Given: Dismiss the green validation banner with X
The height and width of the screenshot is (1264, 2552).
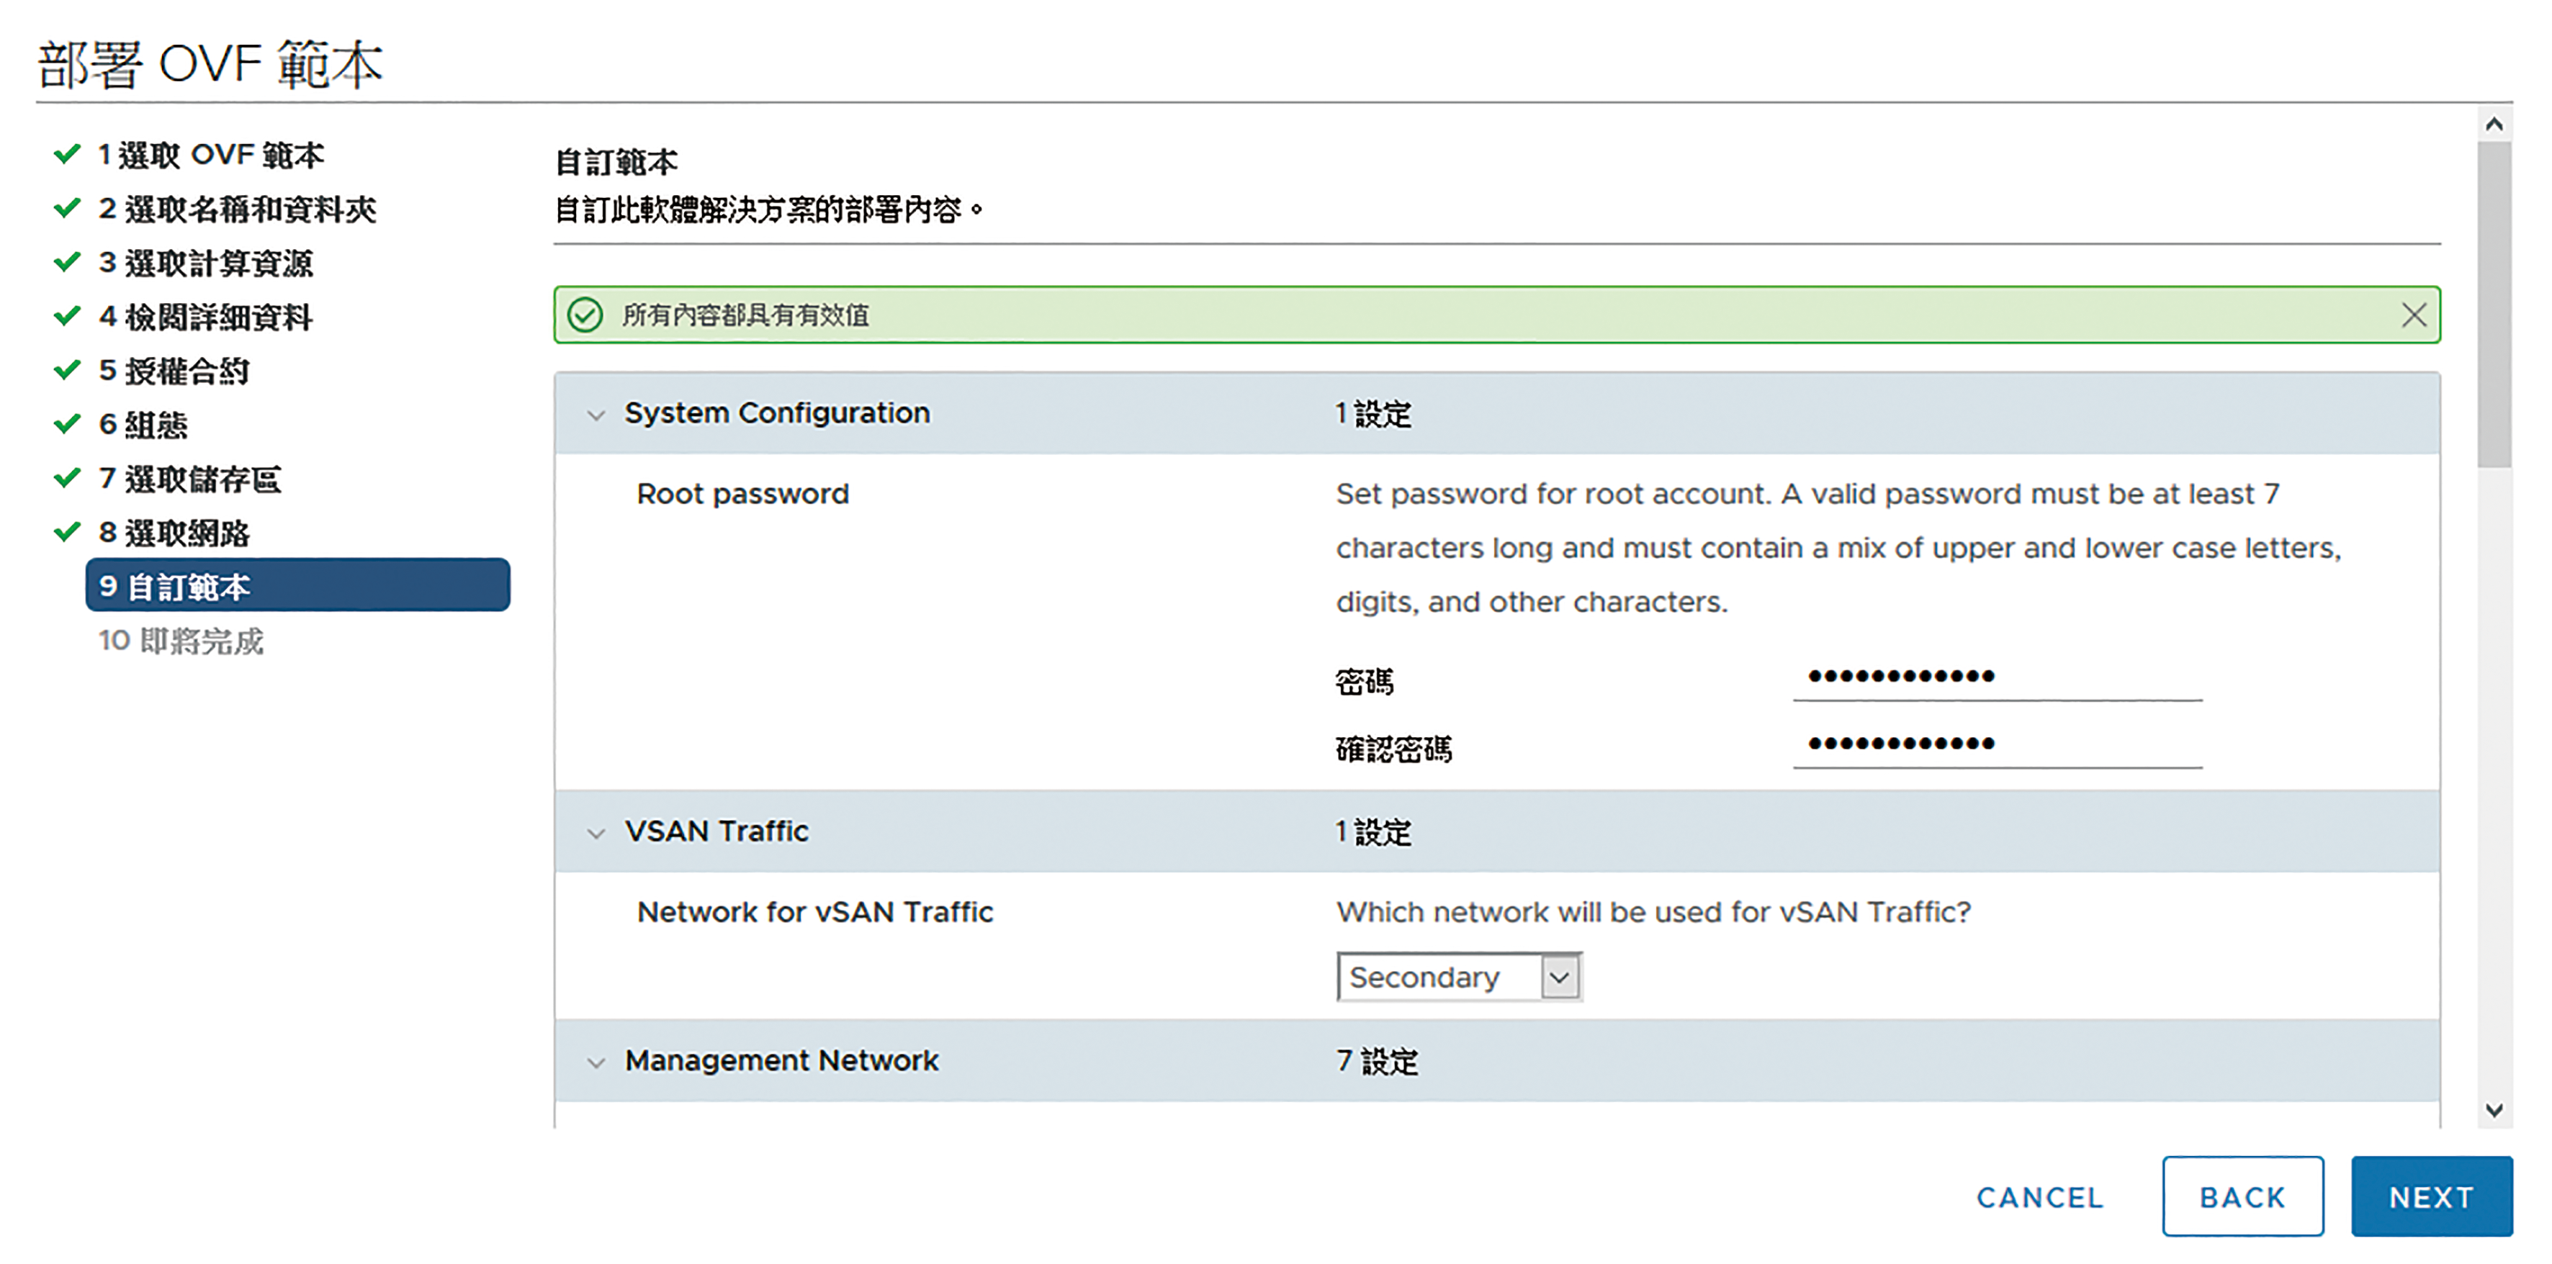Looking at the screenshot, I should coord(2413,315).
